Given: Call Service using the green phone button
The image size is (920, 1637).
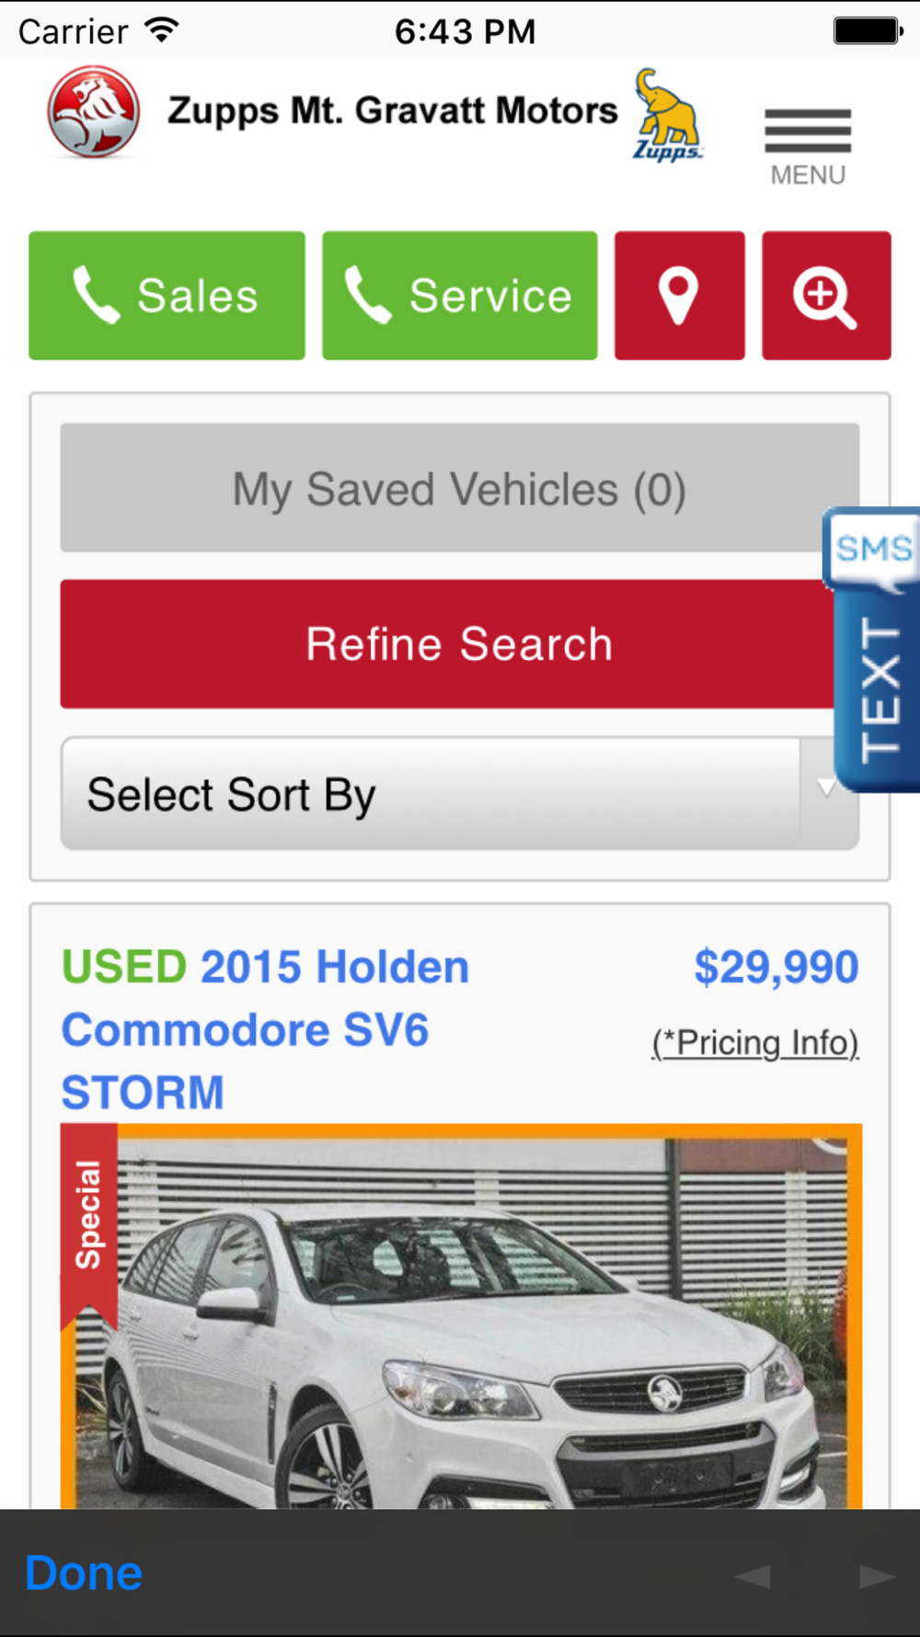Looking at the screenshot, I should pyautogui.click(x=460, y=296).
